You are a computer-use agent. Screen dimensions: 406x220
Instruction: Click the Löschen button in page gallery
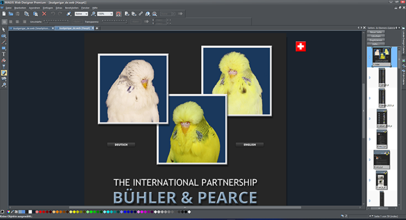(376, 36)
